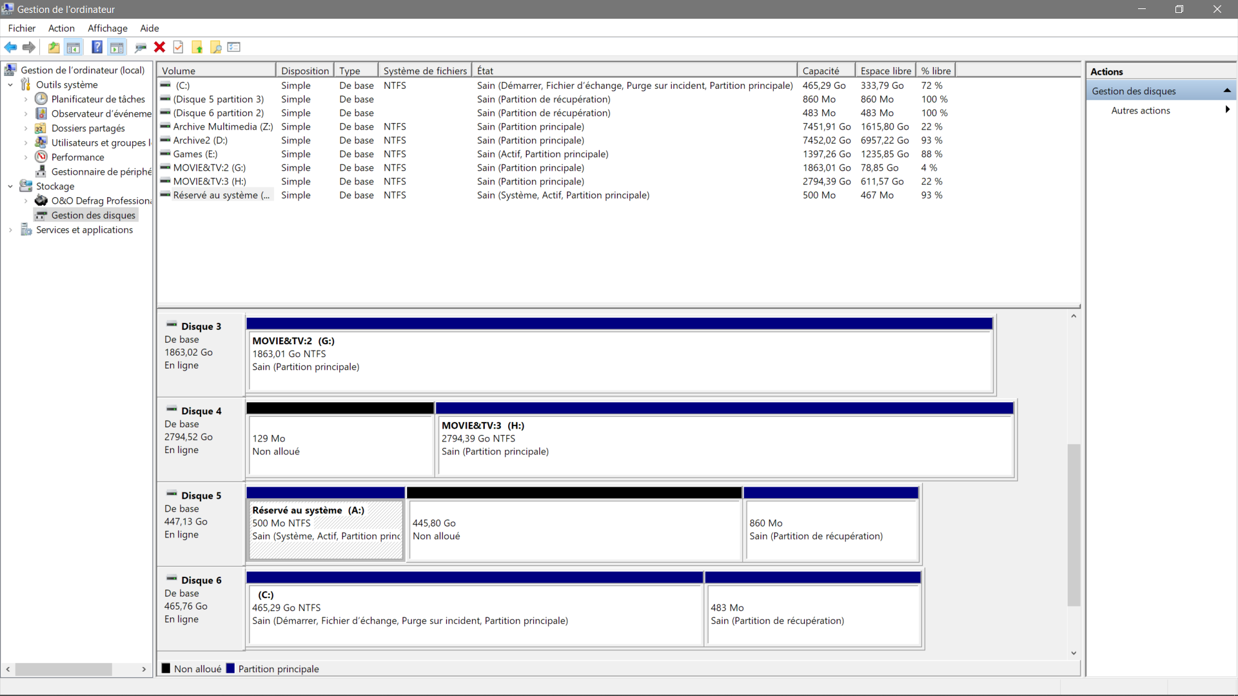This screenshot has height=696, width=1238.
Task: Open the Action menu
Action: coord(61,28)
